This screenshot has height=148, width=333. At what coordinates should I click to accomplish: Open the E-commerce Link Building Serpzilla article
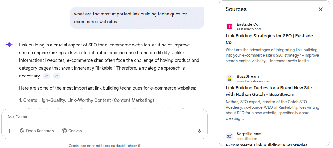267,144
